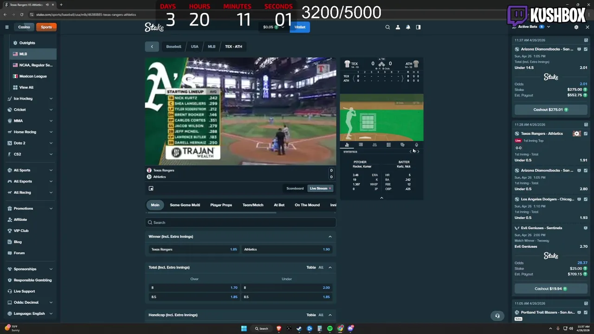This screenshot has width=594, height=334.
Task: Click the live stream icon on Texas Rangers bet
Action: [577, 134]
